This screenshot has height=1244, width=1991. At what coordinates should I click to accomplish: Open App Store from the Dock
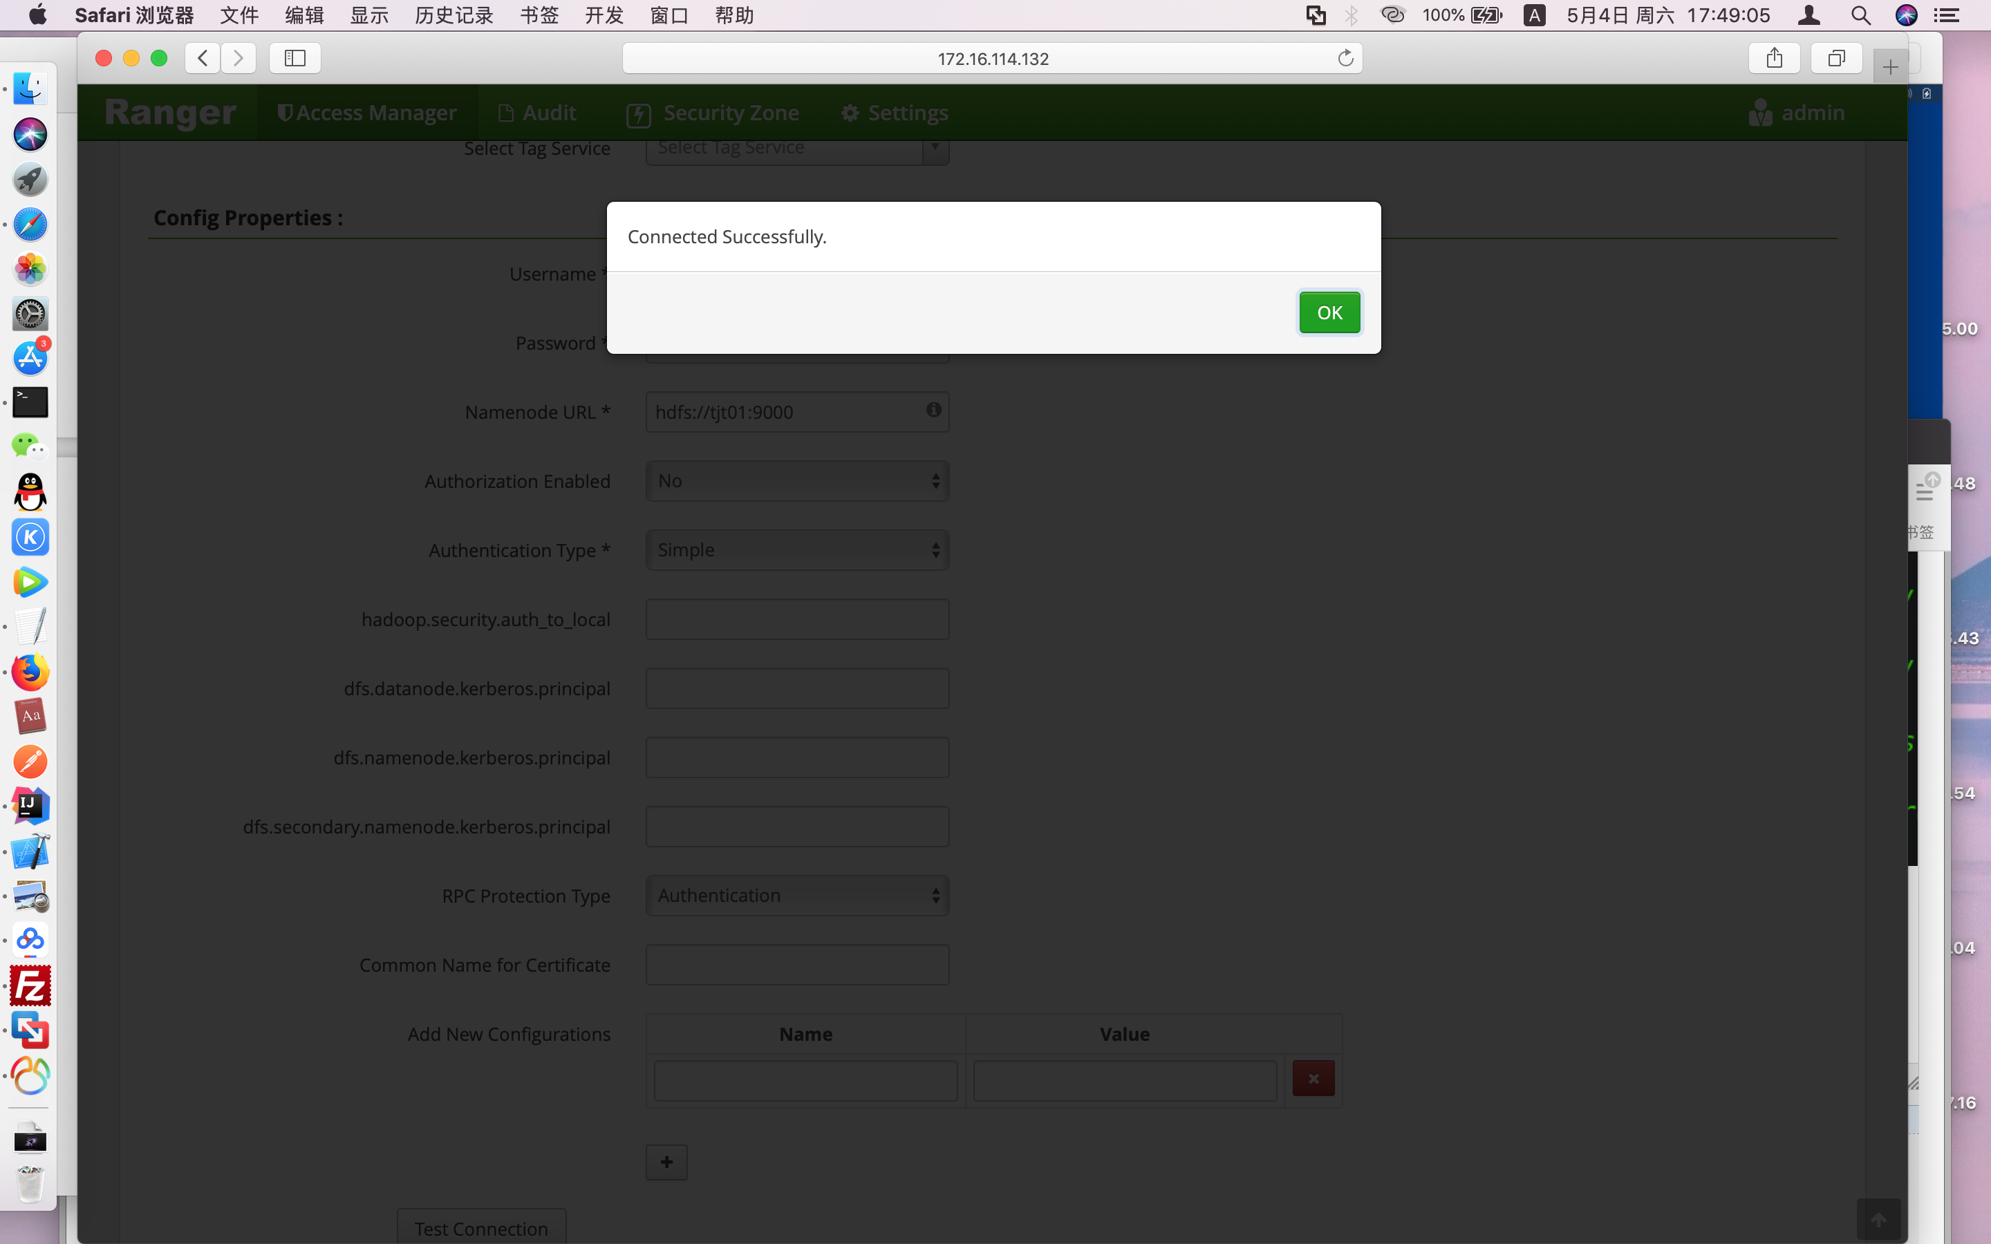coord(30,358)
